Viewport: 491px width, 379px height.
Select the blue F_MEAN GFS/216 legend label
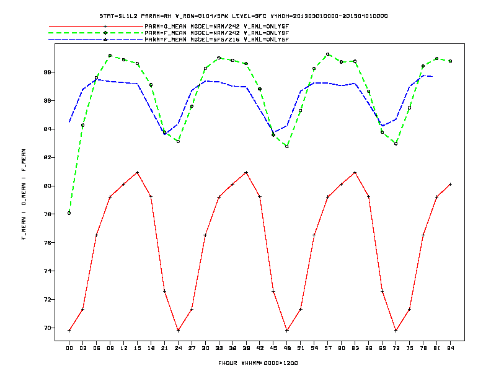(217, 40)
